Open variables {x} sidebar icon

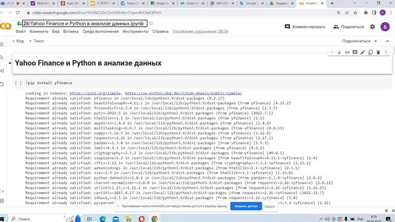pyautogui.click(x=2, y=71)
